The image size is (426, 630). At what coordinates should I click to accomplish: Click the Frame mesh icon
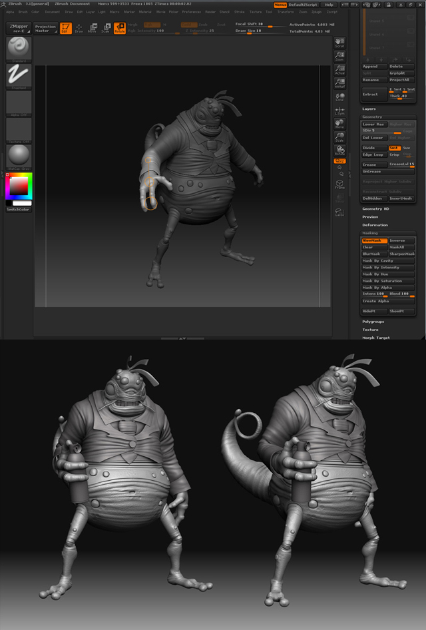point(339,184)
